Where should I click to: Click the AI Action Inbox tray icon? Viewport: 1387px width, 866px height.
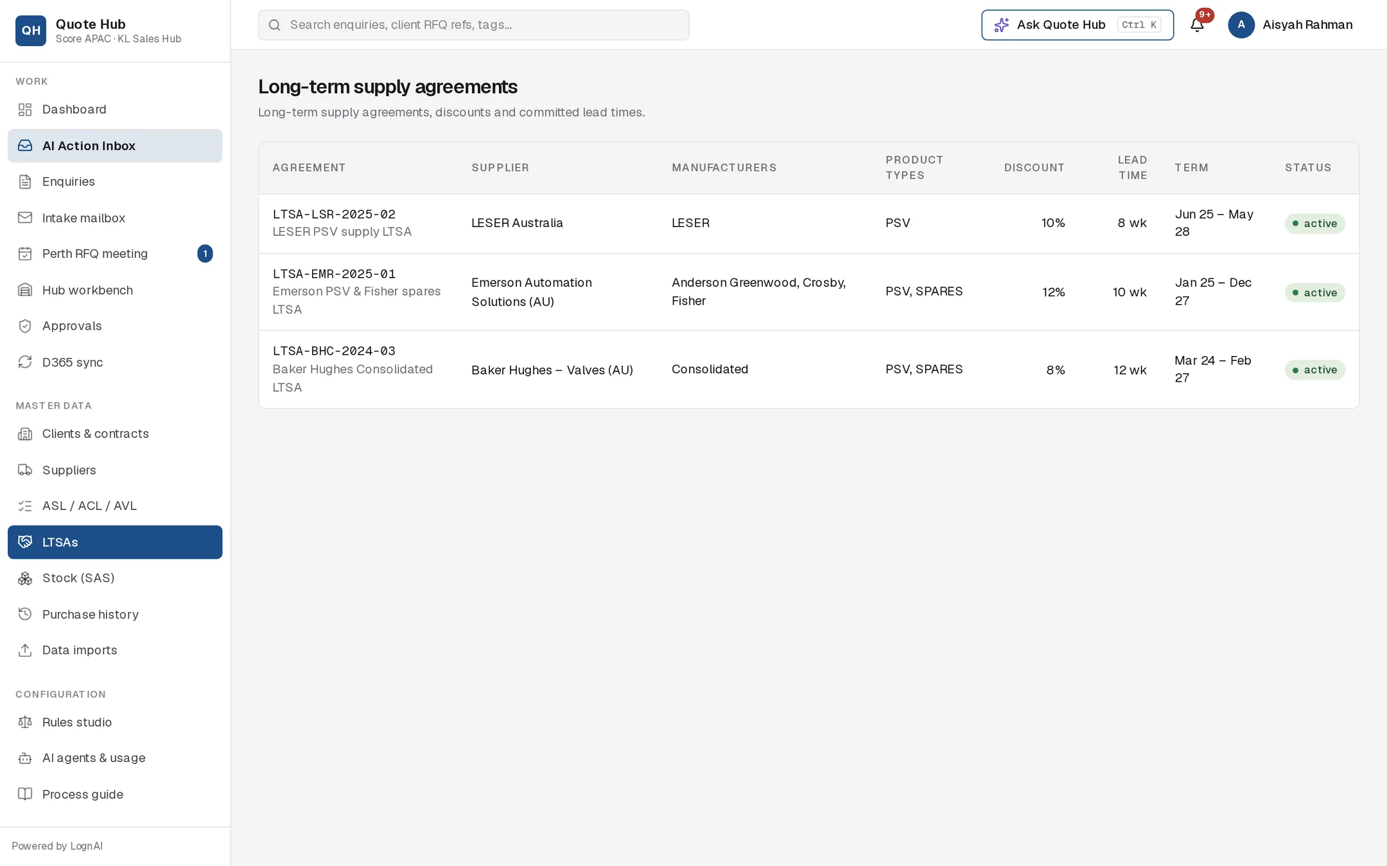[x=25, y=146]
